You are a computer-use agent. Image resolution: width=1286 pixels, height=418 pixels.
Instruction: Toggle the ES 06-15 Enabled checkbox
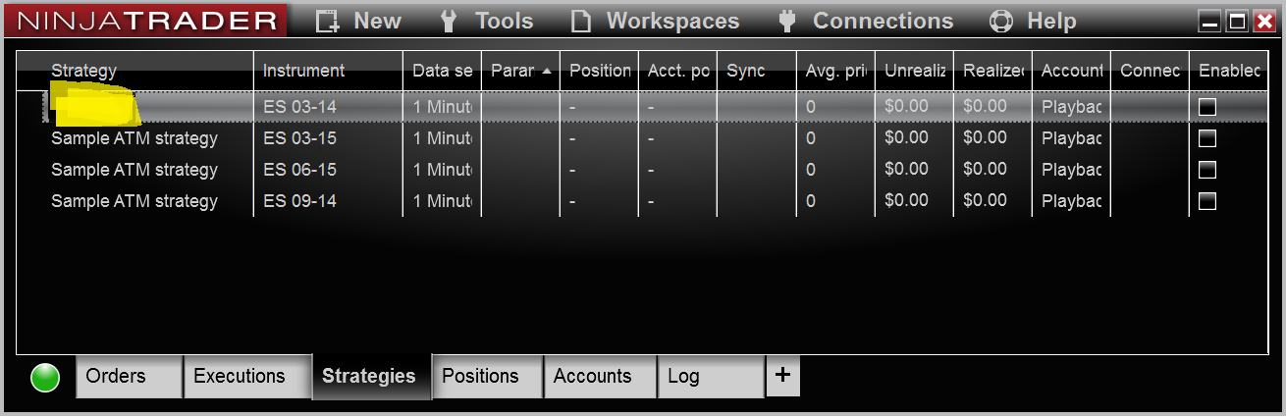1207,170
